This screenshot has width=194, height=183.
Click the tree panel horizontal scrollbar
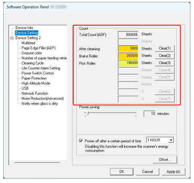tap(37, 162)
